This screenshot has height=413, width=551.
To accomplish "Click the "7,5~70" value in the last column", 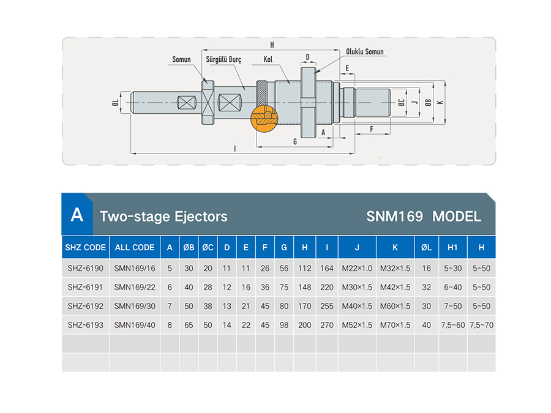I will point(481,326).
